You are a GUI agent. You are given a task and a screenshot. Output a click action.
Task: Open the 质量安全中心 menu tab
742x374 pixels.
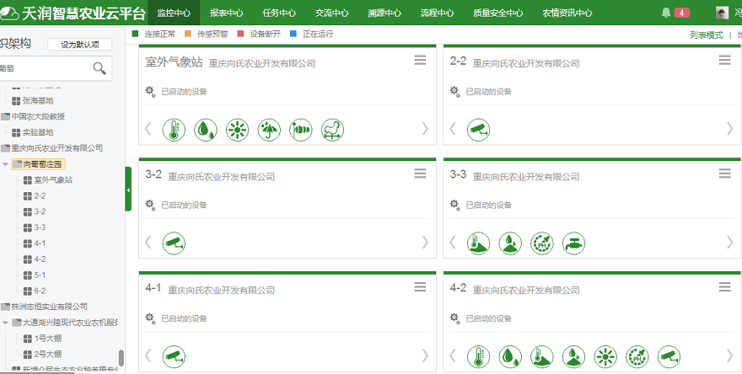[x=497, y=13]
